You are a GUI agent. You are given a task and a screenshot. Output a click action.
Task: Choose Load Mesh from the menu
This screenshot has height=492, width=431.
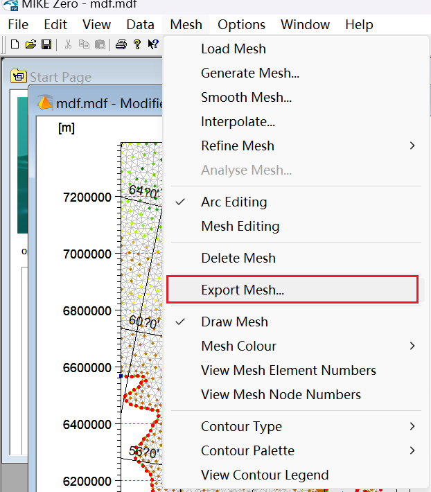[x=296, y=49]
